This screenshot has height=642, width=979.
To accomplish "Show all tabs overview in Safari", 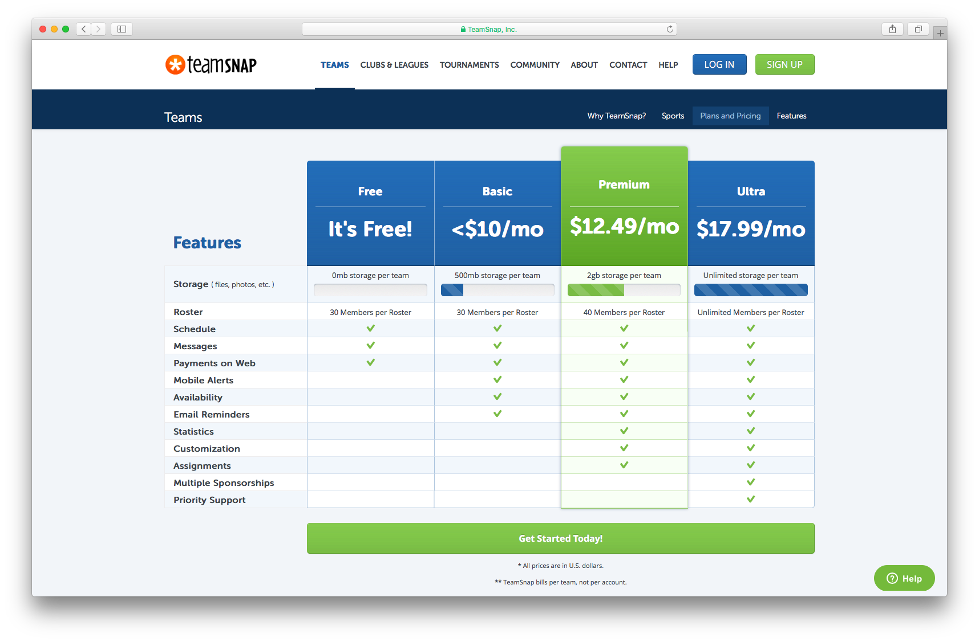I will tap(918, 29).
